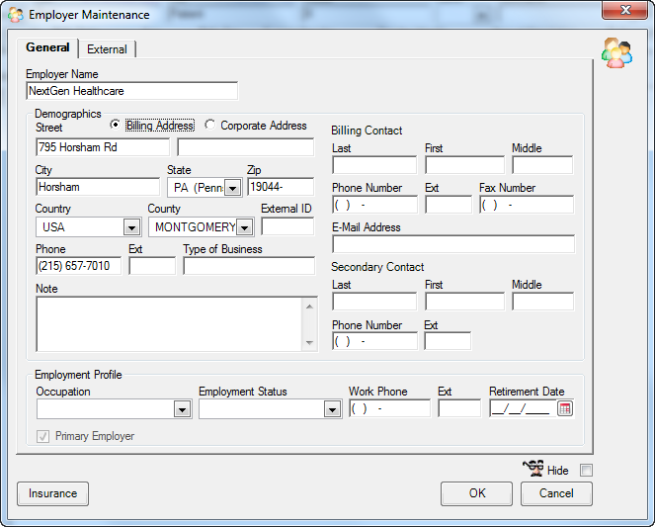Screen dimensions: 655x527
Task: Toggle the Primary Employer checkbox
Action: tap(42, 436)
